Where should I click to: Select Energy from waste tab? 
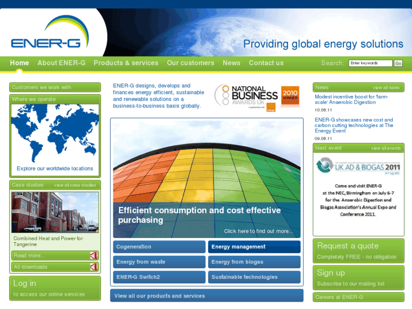[x=159, y=262]
